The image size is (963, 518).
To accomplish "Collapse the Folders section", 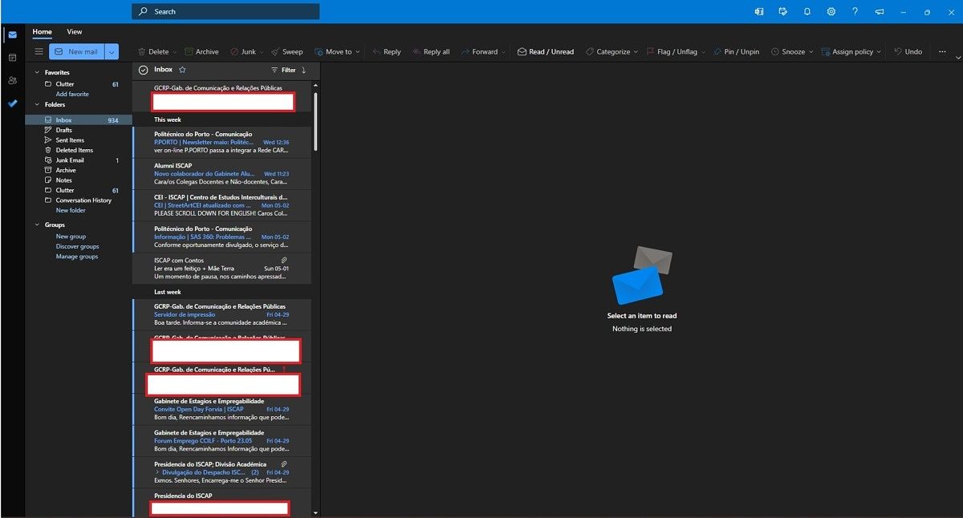I will point(36,104).
